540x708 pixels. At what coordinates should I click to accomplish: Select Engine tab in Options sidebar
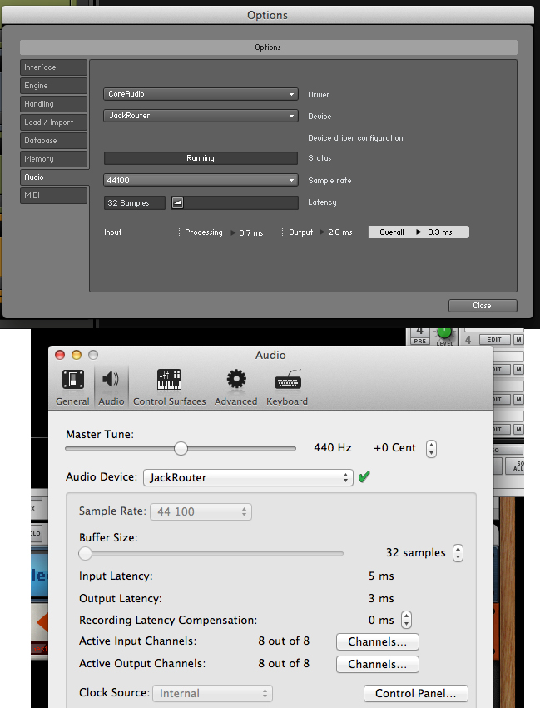coord(54,86)
